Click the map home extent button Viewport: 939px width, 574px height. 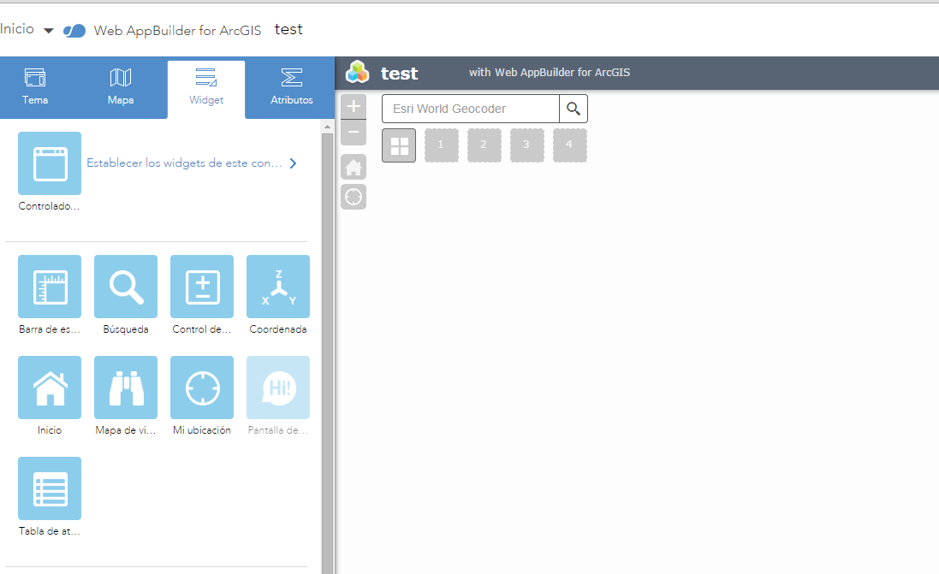pos(354,167)
